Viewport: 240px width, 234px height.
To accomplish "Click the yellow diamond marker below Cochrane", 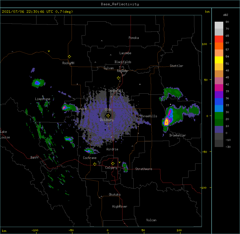I will (95, 164).
